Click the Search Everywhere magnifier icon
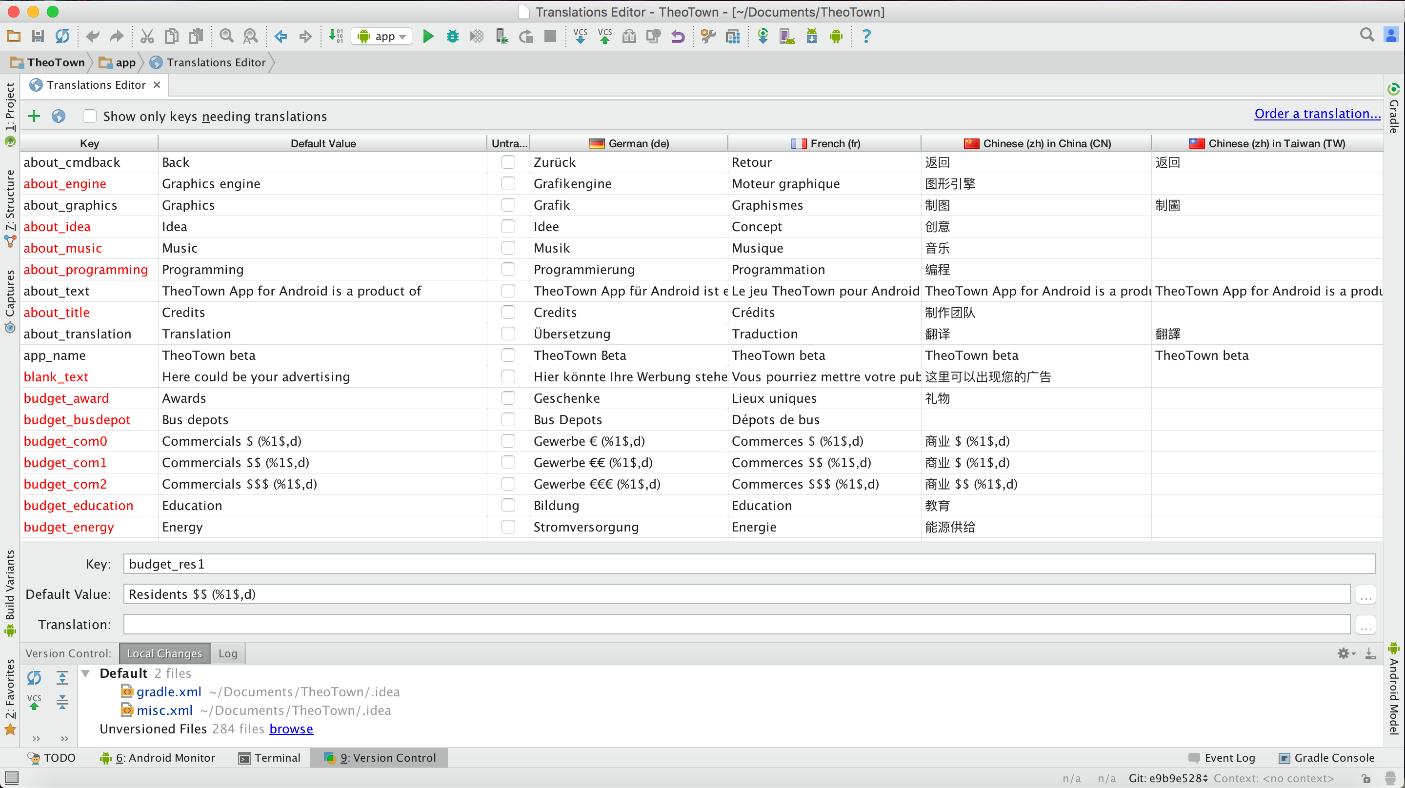 (x=1367, y=36)
